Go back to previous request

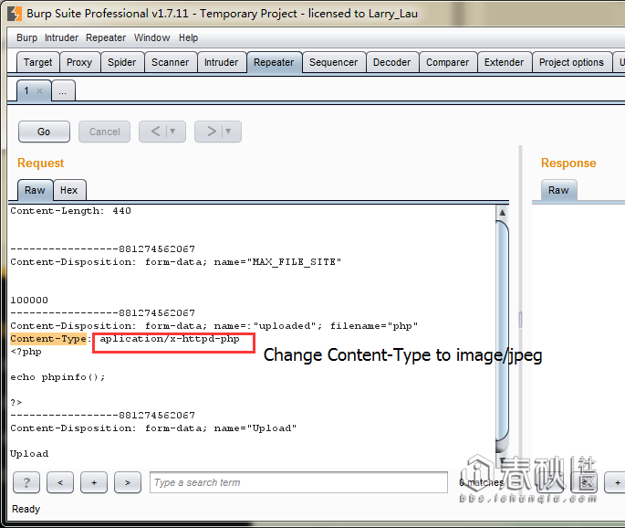pos(155,132)
